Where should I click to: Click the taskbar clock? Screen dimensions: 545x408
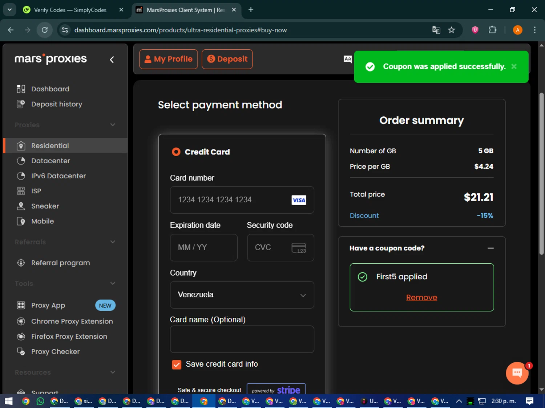504,401
